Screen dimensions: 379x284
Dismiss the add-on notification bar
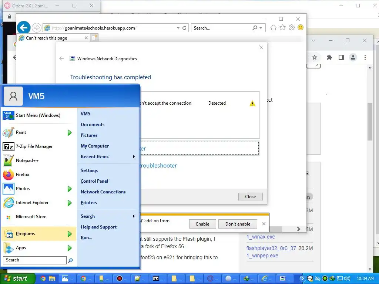coord(264,224)
